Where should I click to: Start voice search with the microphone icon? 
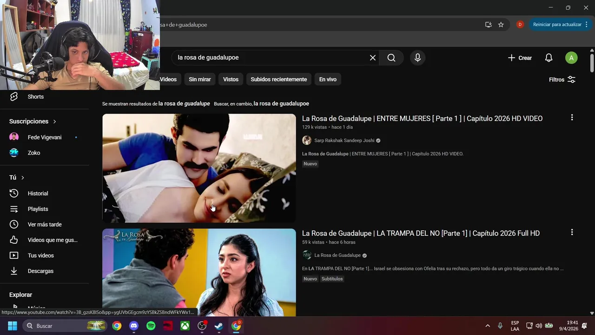[417, 58]
